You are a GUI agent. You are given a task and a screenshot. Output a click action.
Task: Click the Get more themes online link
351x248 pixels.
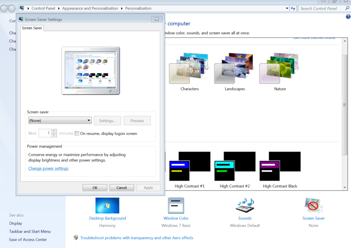314,38
